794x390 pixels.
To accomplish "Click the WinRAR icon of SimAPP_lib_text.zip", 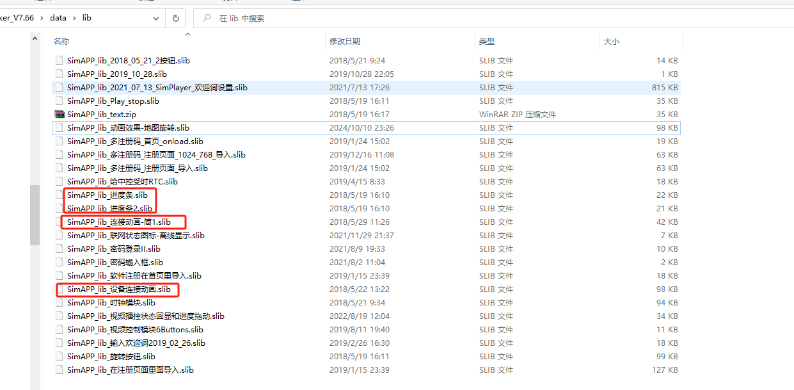I will tap(60, 115).
